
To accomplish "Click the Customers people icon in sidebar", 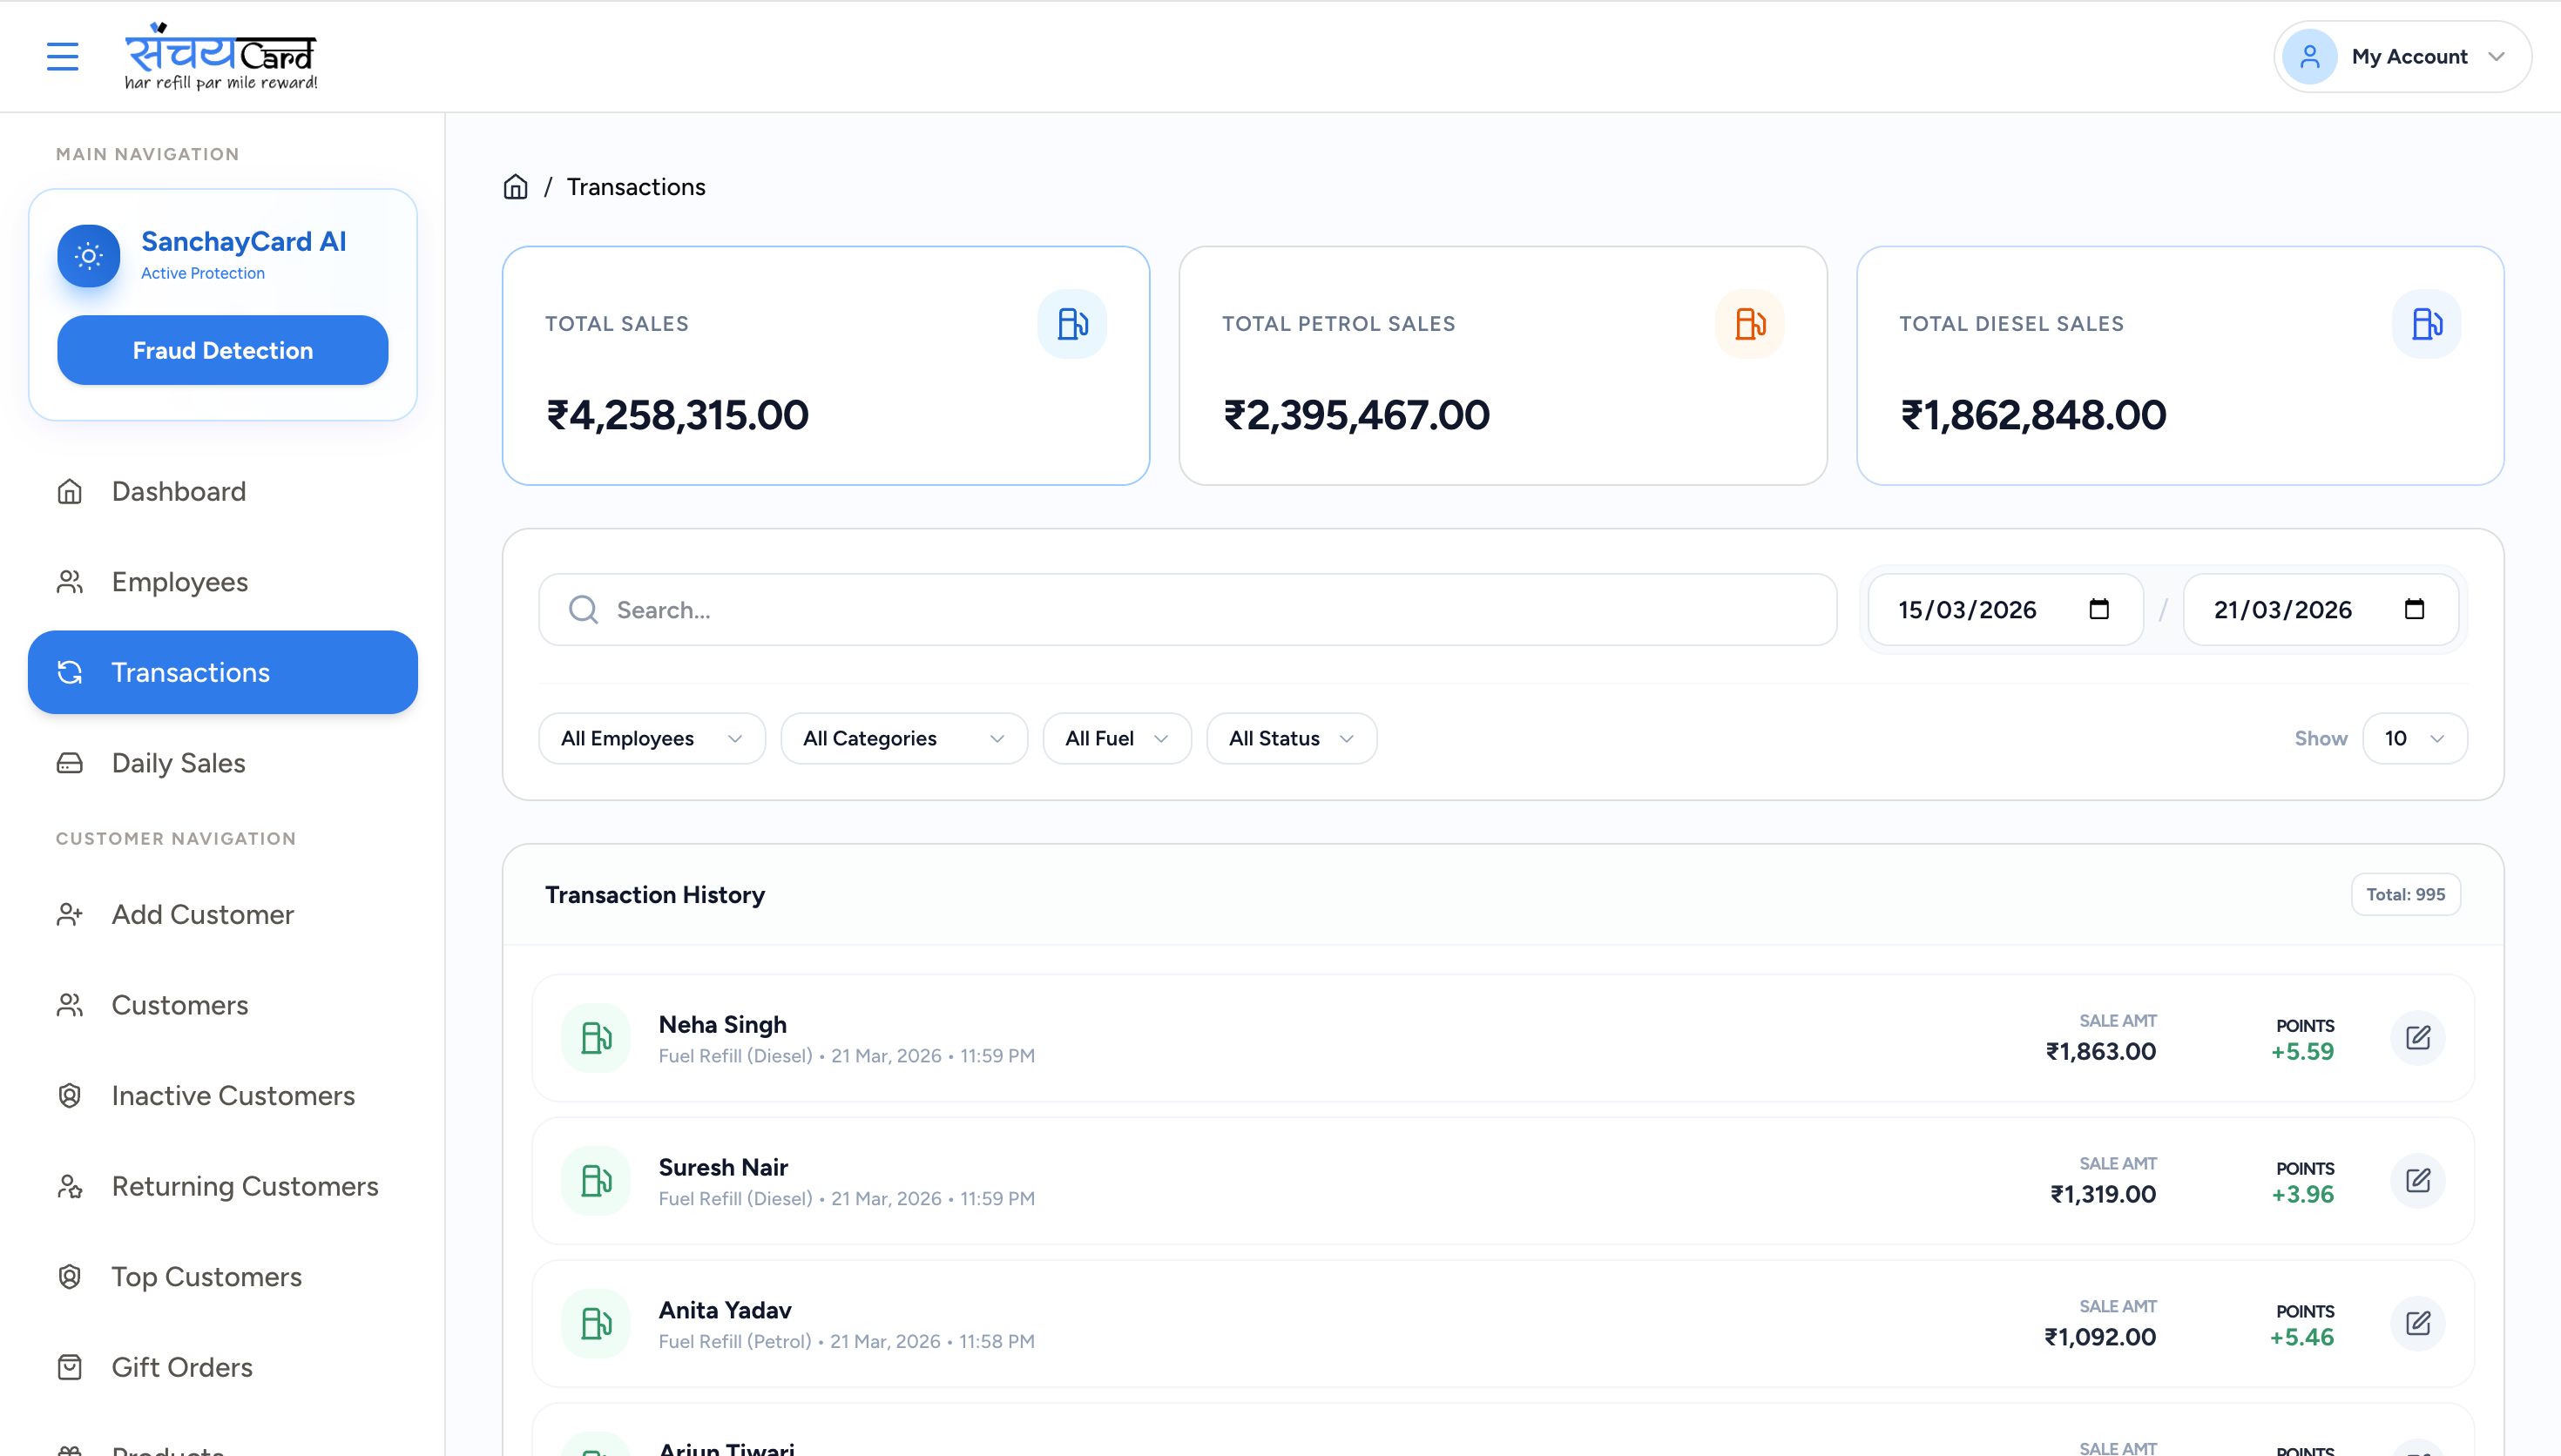I will point(70,1005).
